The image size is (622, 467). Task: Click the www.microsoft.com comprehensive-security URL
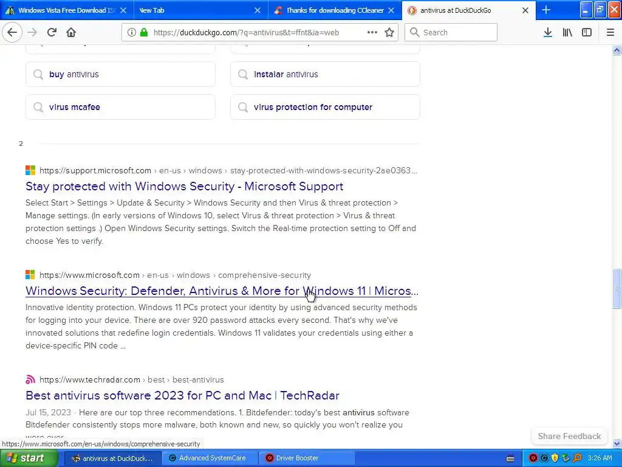pyautogui.click(x=176, y=275)
